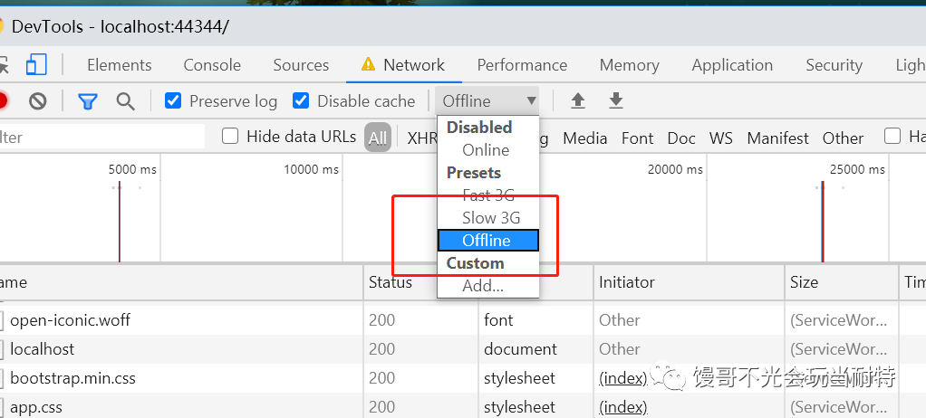Click the Network tab warning triangle
This screenshot has height=418, width=926.
pos(368,64)
